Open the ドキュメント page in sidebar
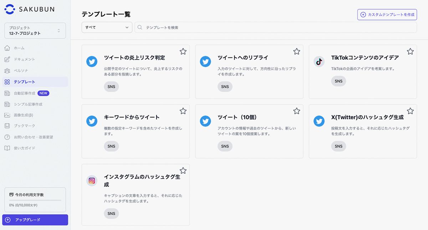The width and height of the screenshot is (428, 230). point(24,59)
